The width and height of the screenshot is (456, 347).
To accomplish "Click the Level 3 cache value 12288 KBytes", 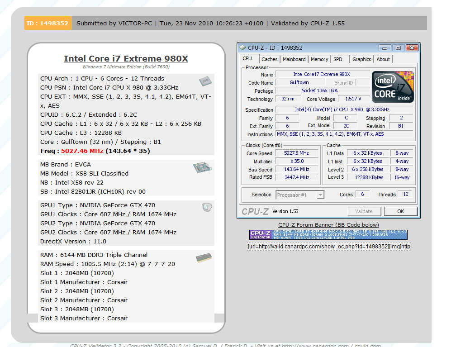I will point(369,177).
